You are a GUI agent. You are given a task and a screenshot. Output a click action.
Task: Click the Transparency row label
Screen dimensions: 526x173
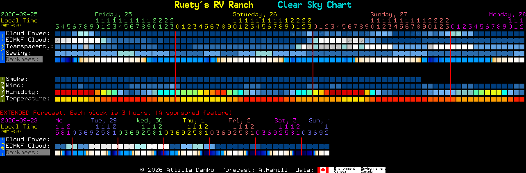coord(29,47)
